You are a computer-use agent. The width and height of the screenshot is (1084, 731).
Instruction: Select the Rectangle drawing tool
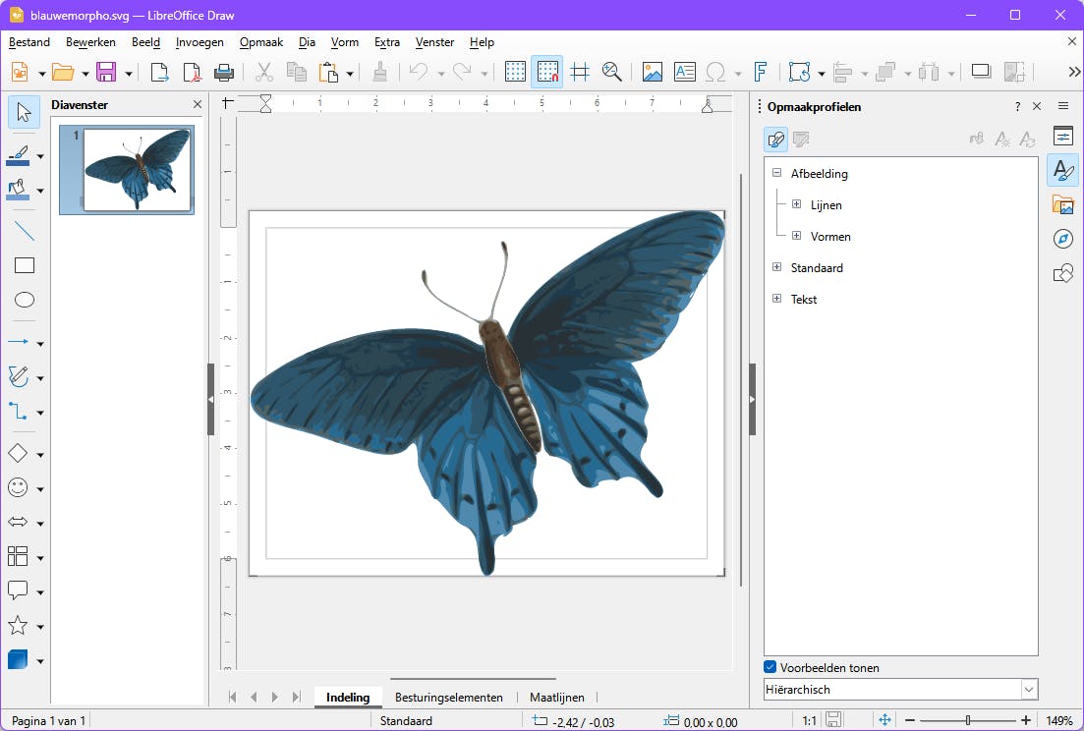25,265
